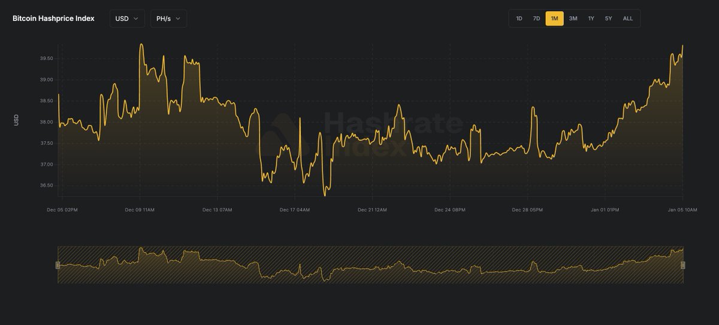Click the 38.50 y-axis label
Screen dimensions: 719x325
coord(46,101)
